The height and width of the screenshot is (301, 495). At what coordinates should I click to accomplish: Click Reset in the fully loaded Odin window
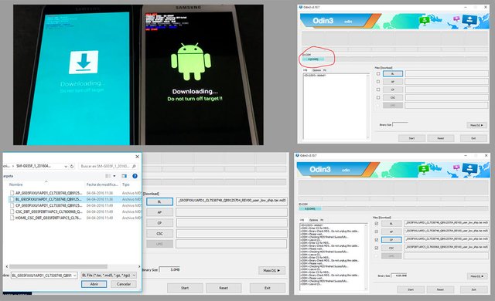click(440, 289)
